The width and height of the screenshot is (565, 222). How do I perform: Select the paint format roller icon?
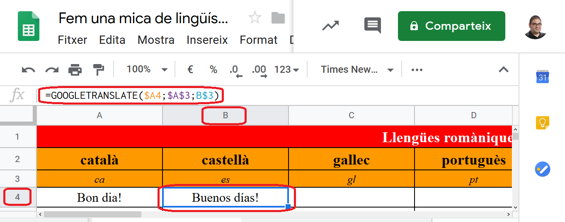coord(99,69)
